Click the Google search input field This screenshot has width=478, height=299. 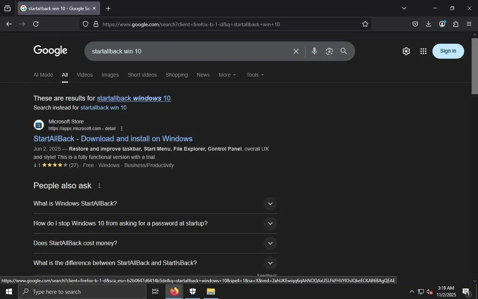click(189, 51)
